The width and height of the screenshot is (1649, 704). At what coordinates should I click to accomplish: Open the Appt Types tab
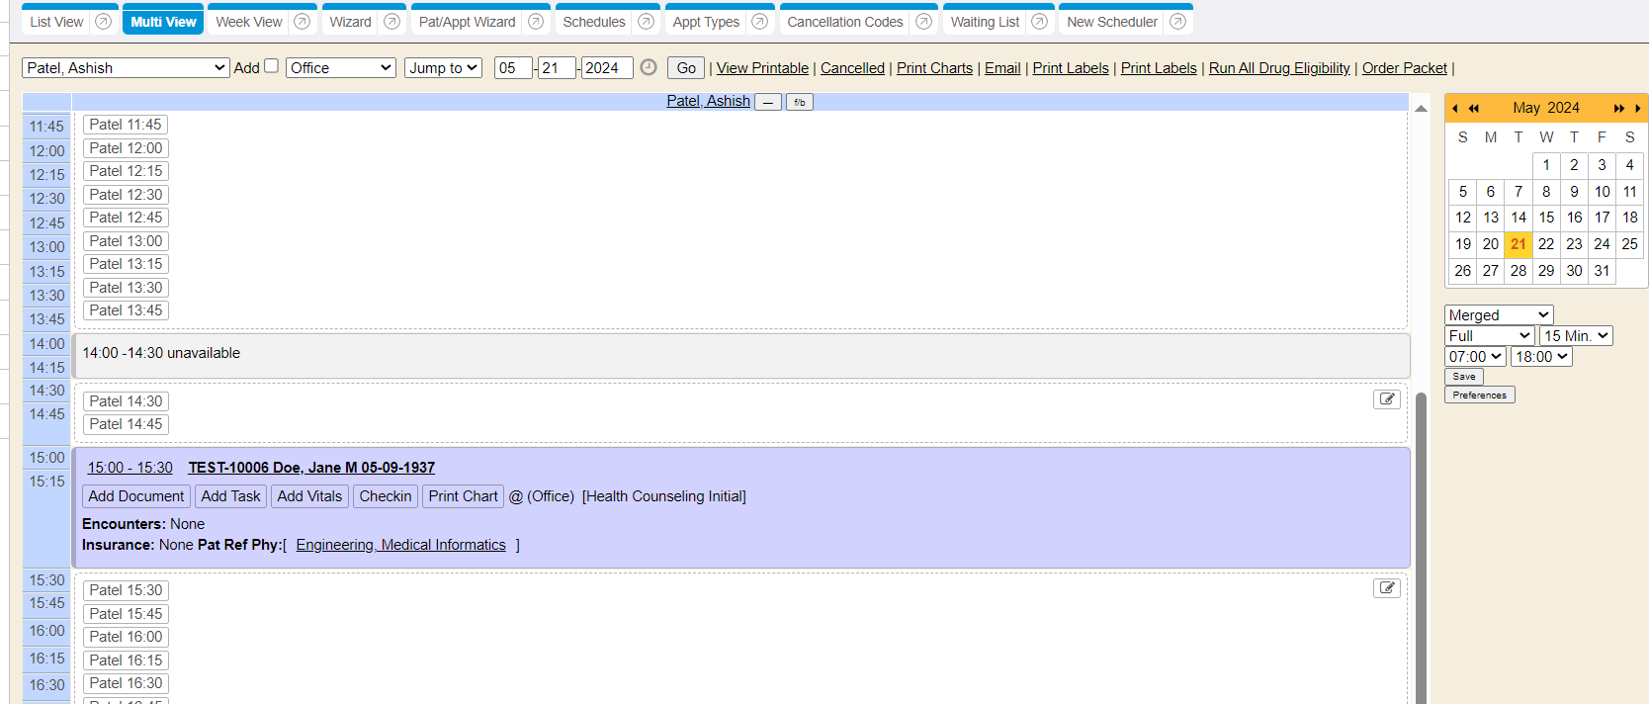pyautogui.click(x=705, y=22)
